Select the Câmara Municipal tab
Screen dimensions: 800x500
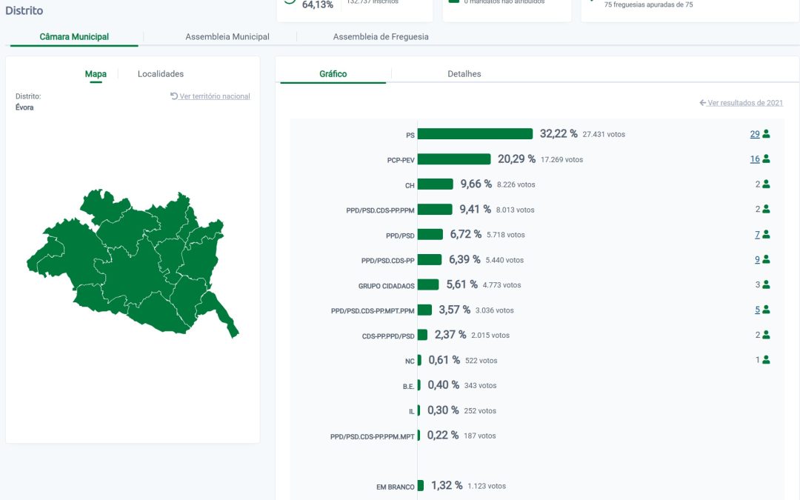tap(74, 37)
